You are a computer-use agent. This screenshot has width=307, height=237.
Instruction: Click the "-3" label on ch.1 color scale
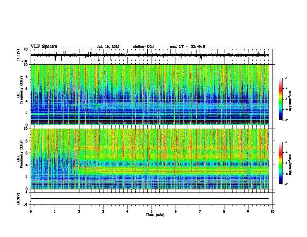[286, 78]
